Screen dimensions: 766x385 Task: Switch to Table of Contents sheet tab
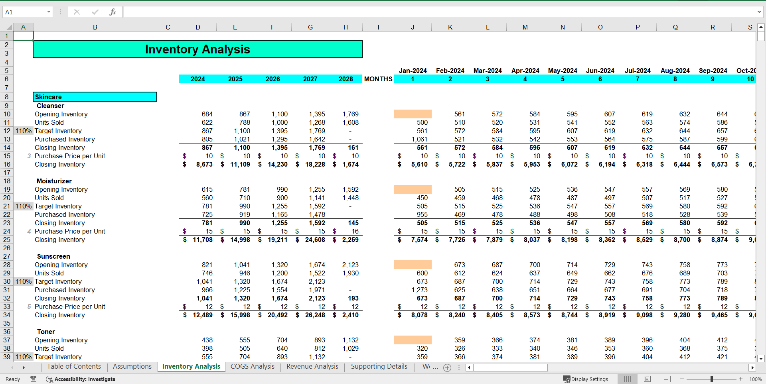click(74, 367)
